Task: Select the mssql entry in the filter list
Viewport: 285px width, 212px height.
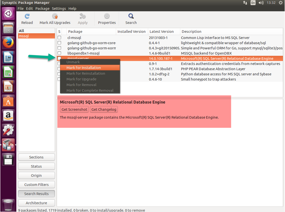Action: click(36, 36)
